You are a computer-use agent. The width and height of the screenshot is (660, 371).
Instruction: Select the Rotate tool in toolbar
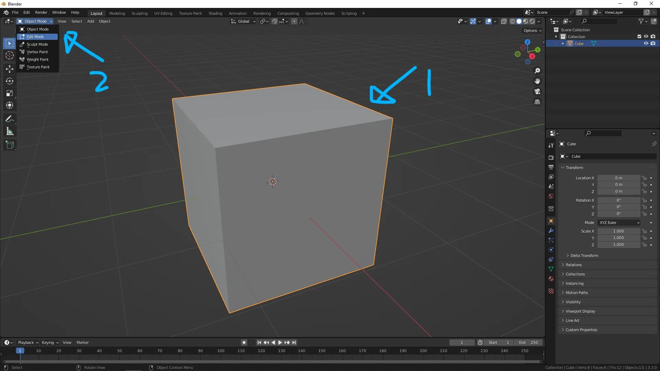[x=9, y=81]
